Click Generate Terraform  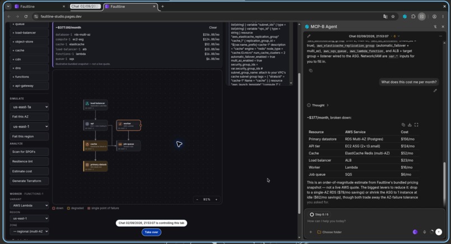pyautogui.click(x=29, y=181)
